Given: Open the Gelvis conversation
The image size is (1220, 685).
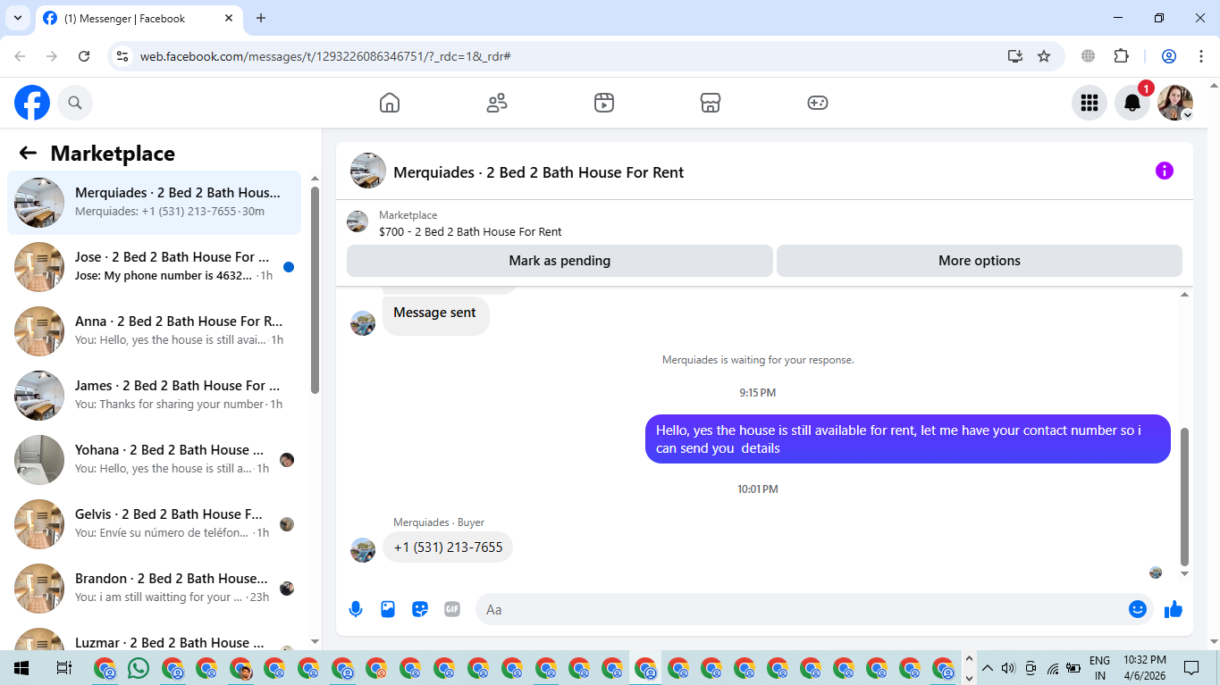Looking at the screenshot, I should 155,524.
